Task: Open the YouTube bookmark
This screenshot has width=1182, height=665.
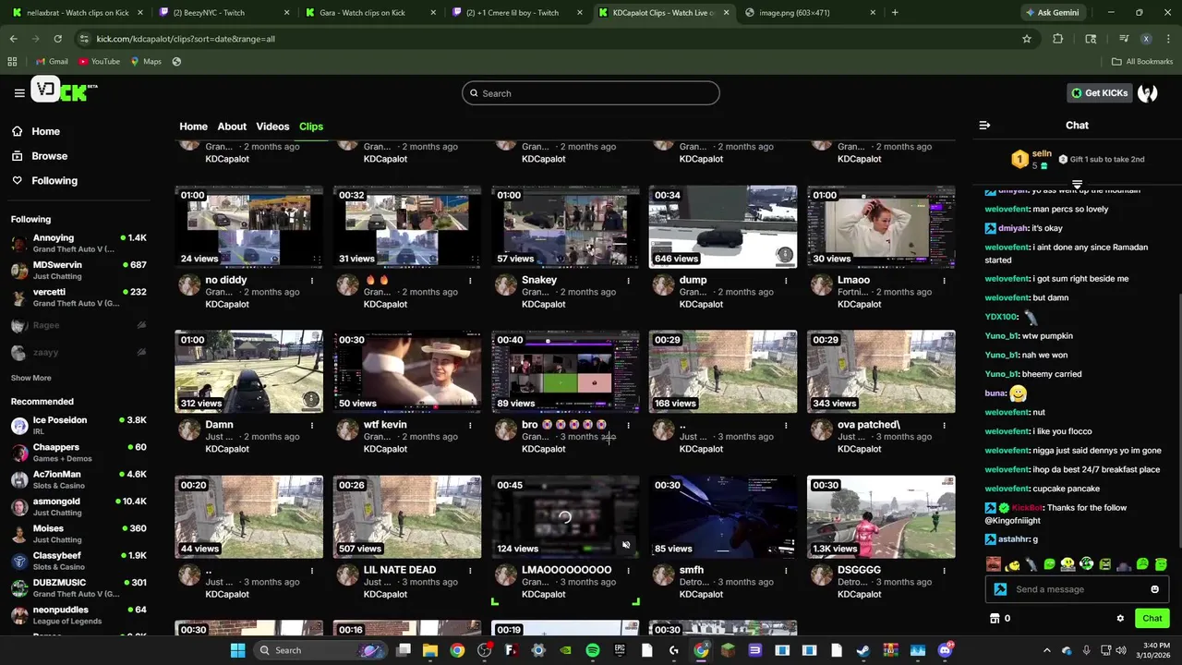Action: (99, 62)
